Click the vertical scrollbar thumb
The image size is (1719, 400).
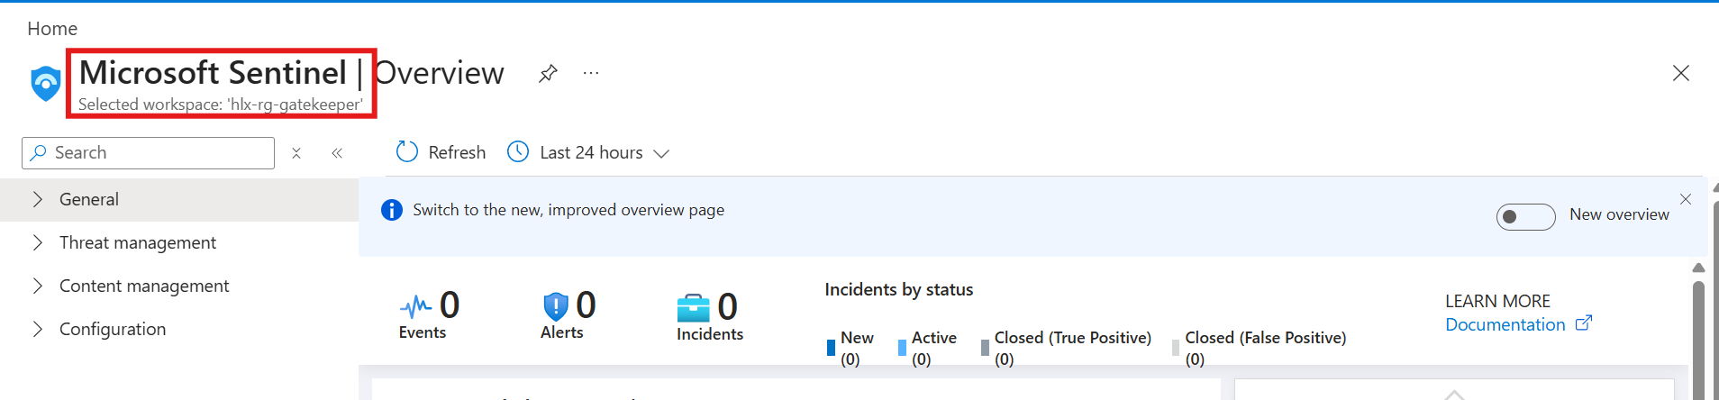pyautogui.click(x=1698, y=341)
